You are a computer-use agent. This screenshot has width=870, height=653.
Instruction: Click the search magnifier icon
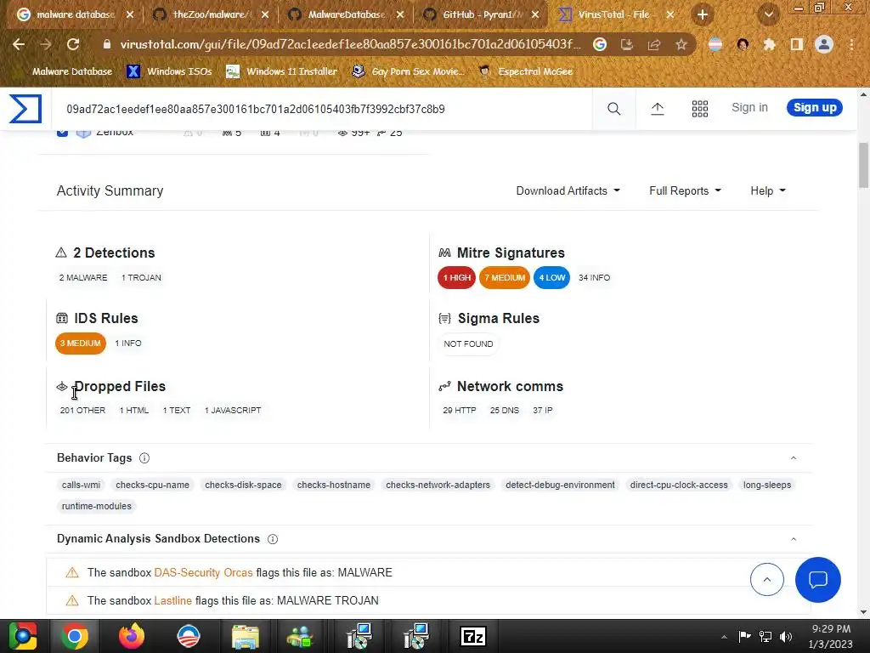tap(613, 109)
